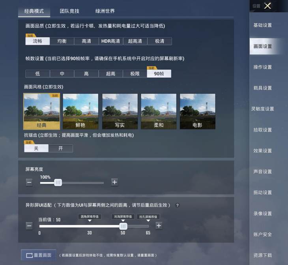Viewport: 288px width, 265px height.
Task: Select the 圆角屏推荐值 preset marker
Action: (x=90, y=217)
